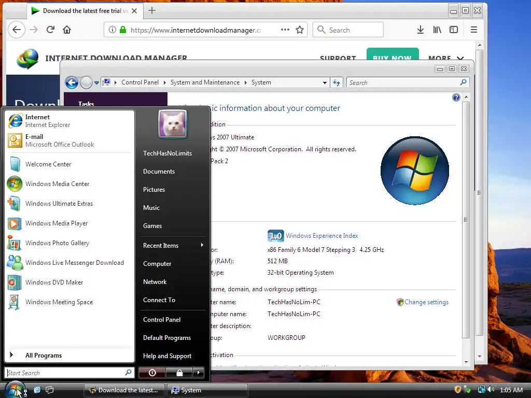The height and width of the screenshot is (398, 531).
Task: Open Windows Live Messenger Download
Action: [69, 262]
